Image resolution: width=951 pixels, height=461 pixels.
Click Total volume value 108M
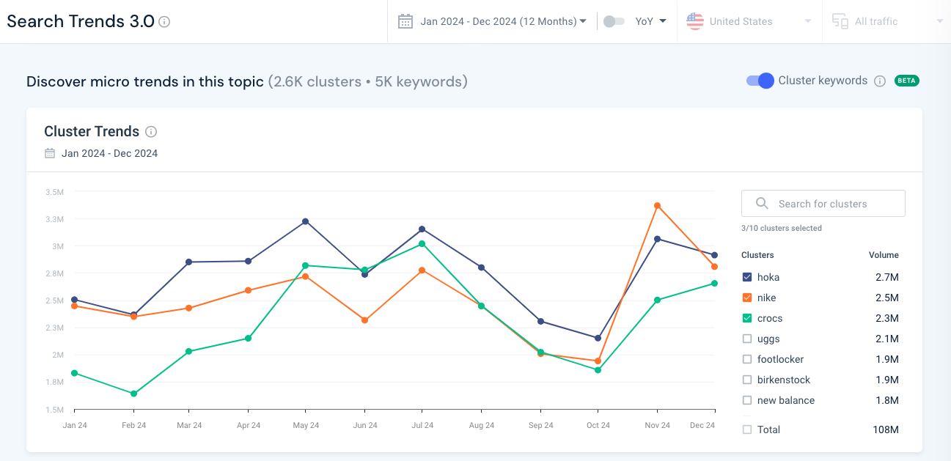pos(886,429)
